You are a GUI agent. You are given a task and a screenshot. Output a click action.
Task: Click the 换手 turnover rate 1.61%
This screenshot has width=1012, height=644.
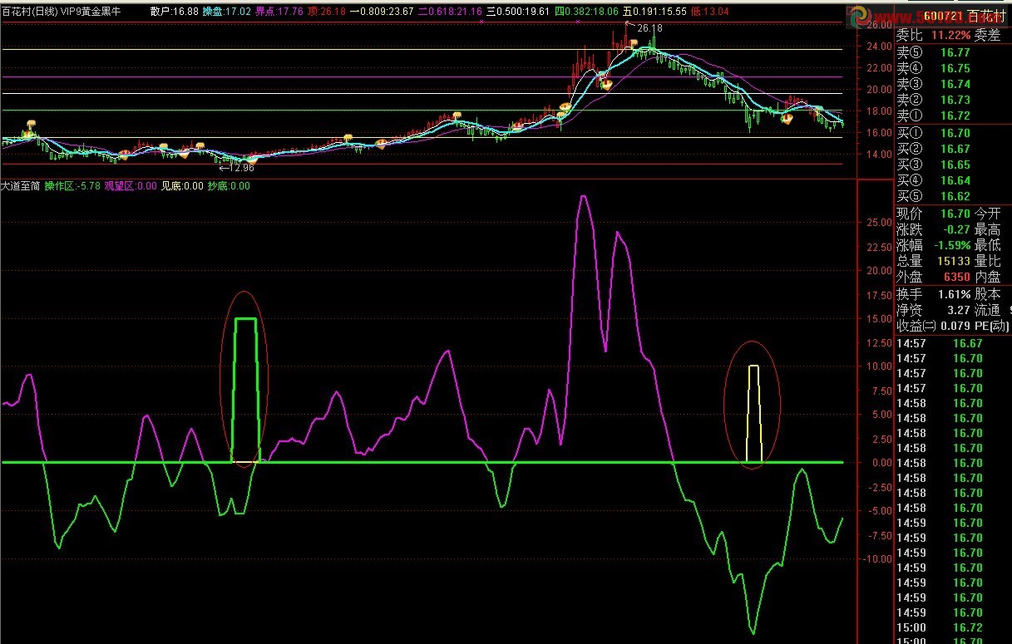933,294
